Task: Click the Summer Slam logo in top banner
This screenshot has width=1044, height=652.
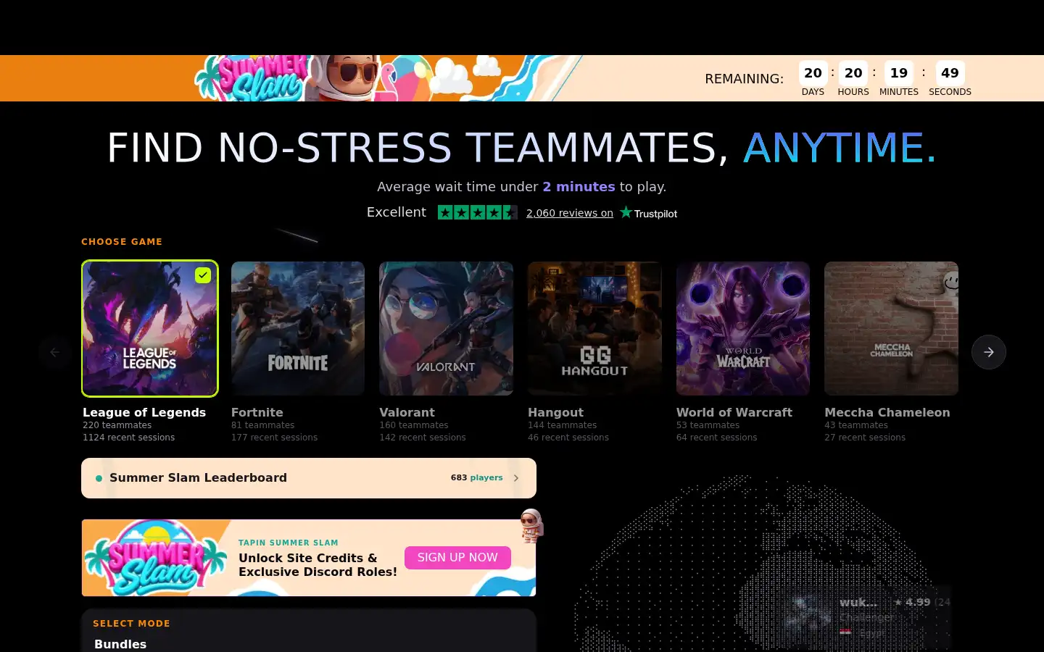Action: coord(252,78)
